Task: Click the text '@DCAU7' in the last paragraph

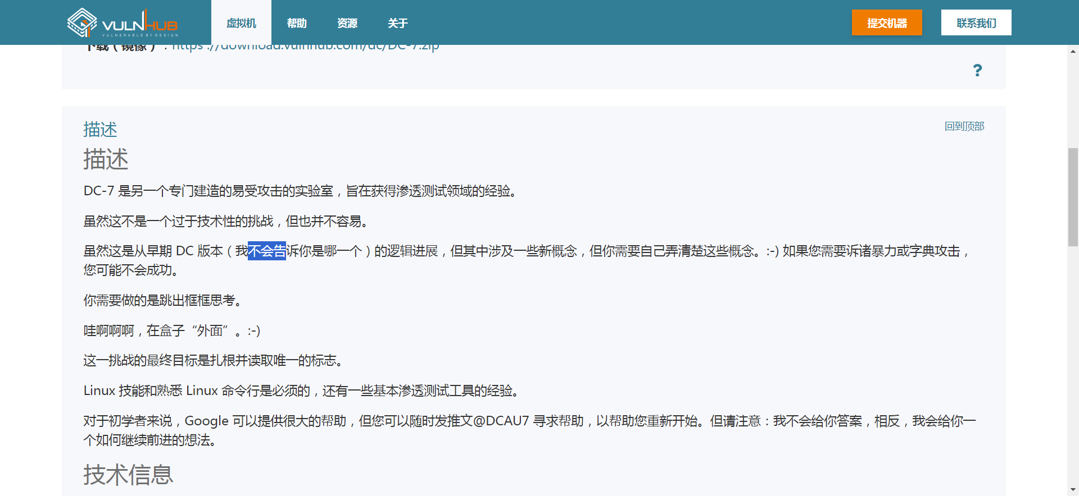Action: [501, 421]
